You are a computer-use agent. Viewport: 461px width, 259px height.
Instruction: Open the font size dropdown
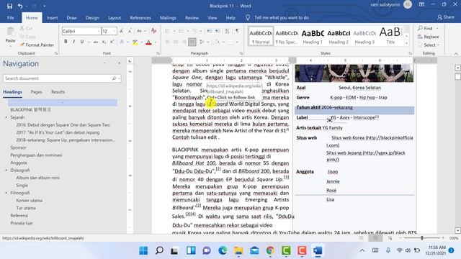[x=115, y=31]
